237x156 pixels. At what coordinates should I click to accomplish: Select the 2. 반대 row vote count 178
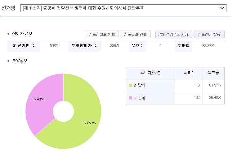[x=197, y=86]
